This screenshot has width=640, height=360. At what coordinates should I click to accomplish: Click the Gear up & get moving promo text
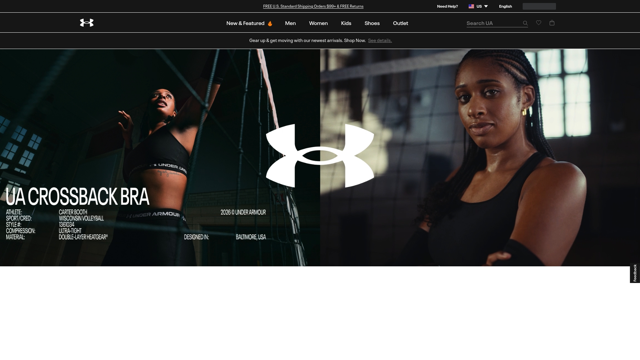307,40
